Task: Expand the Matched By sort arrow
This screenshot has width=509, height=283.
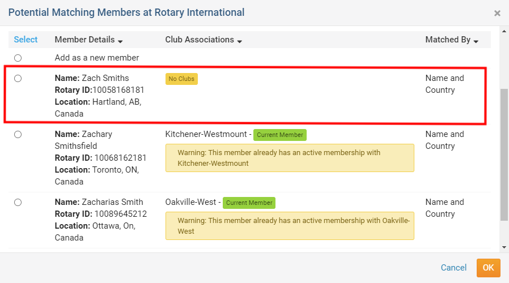Action: click(476, 41)
